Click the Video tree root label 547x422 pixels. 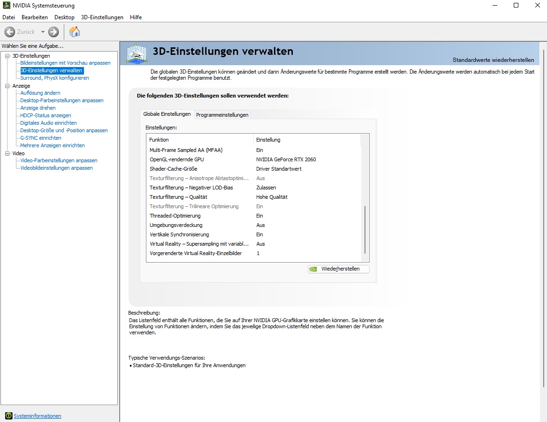[18, 153]
